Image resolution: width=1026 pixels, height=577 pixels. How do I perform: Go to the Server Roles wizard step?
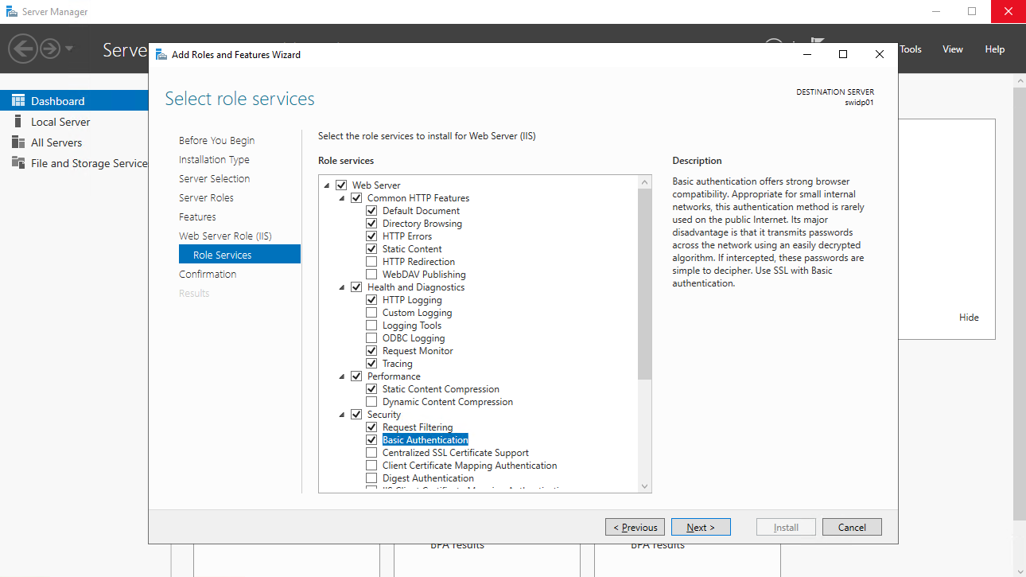pyautogui.click(x=206, y=198)
